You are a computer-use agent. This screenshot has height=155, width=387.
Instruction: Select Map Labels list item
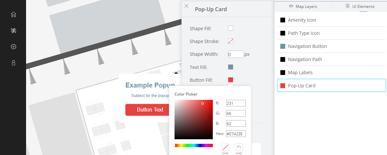pyautogui.click(x=331, y=73)
